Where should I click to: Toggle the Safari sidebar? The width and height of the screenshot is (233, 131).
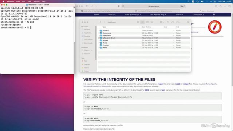click(x=87, y=6)
